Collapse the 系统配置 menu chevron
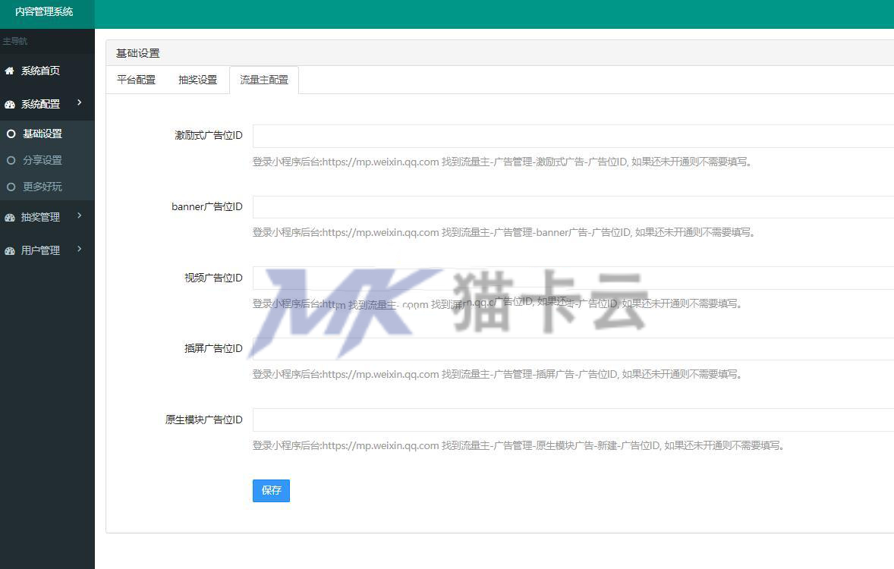The height and width of the screenshot is (569, 894). [x=79, y=102]
